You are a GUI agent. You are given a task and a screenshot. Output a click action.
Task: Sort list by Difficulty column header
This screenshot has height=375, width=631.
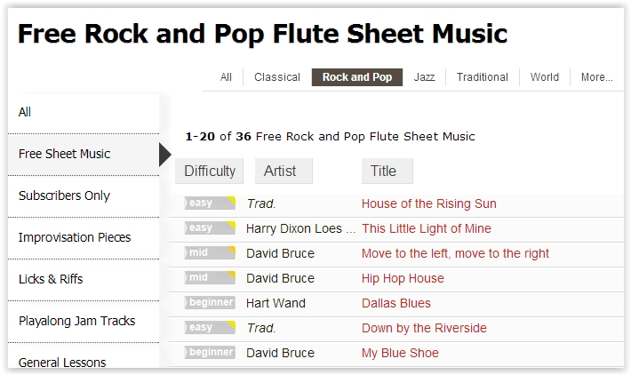pos(210,172)
